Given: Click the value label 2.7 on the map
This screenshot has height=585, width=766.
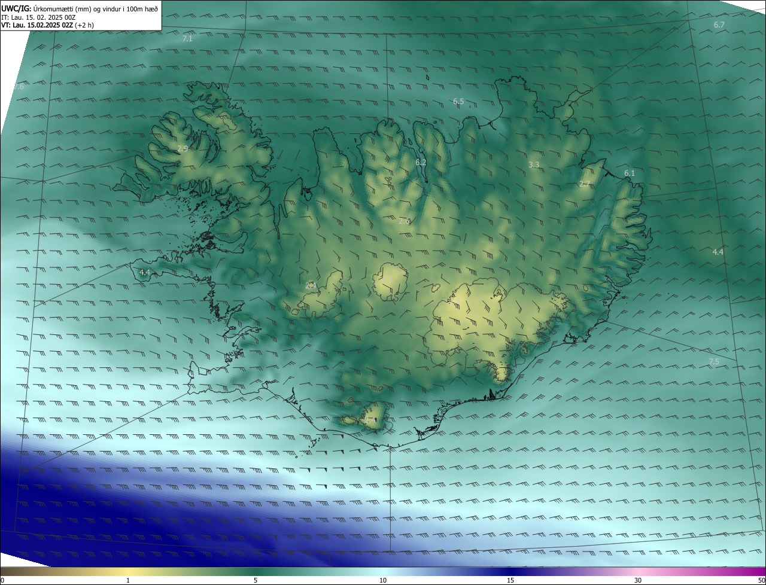Looking at the screenshot, I should (585, 184).
